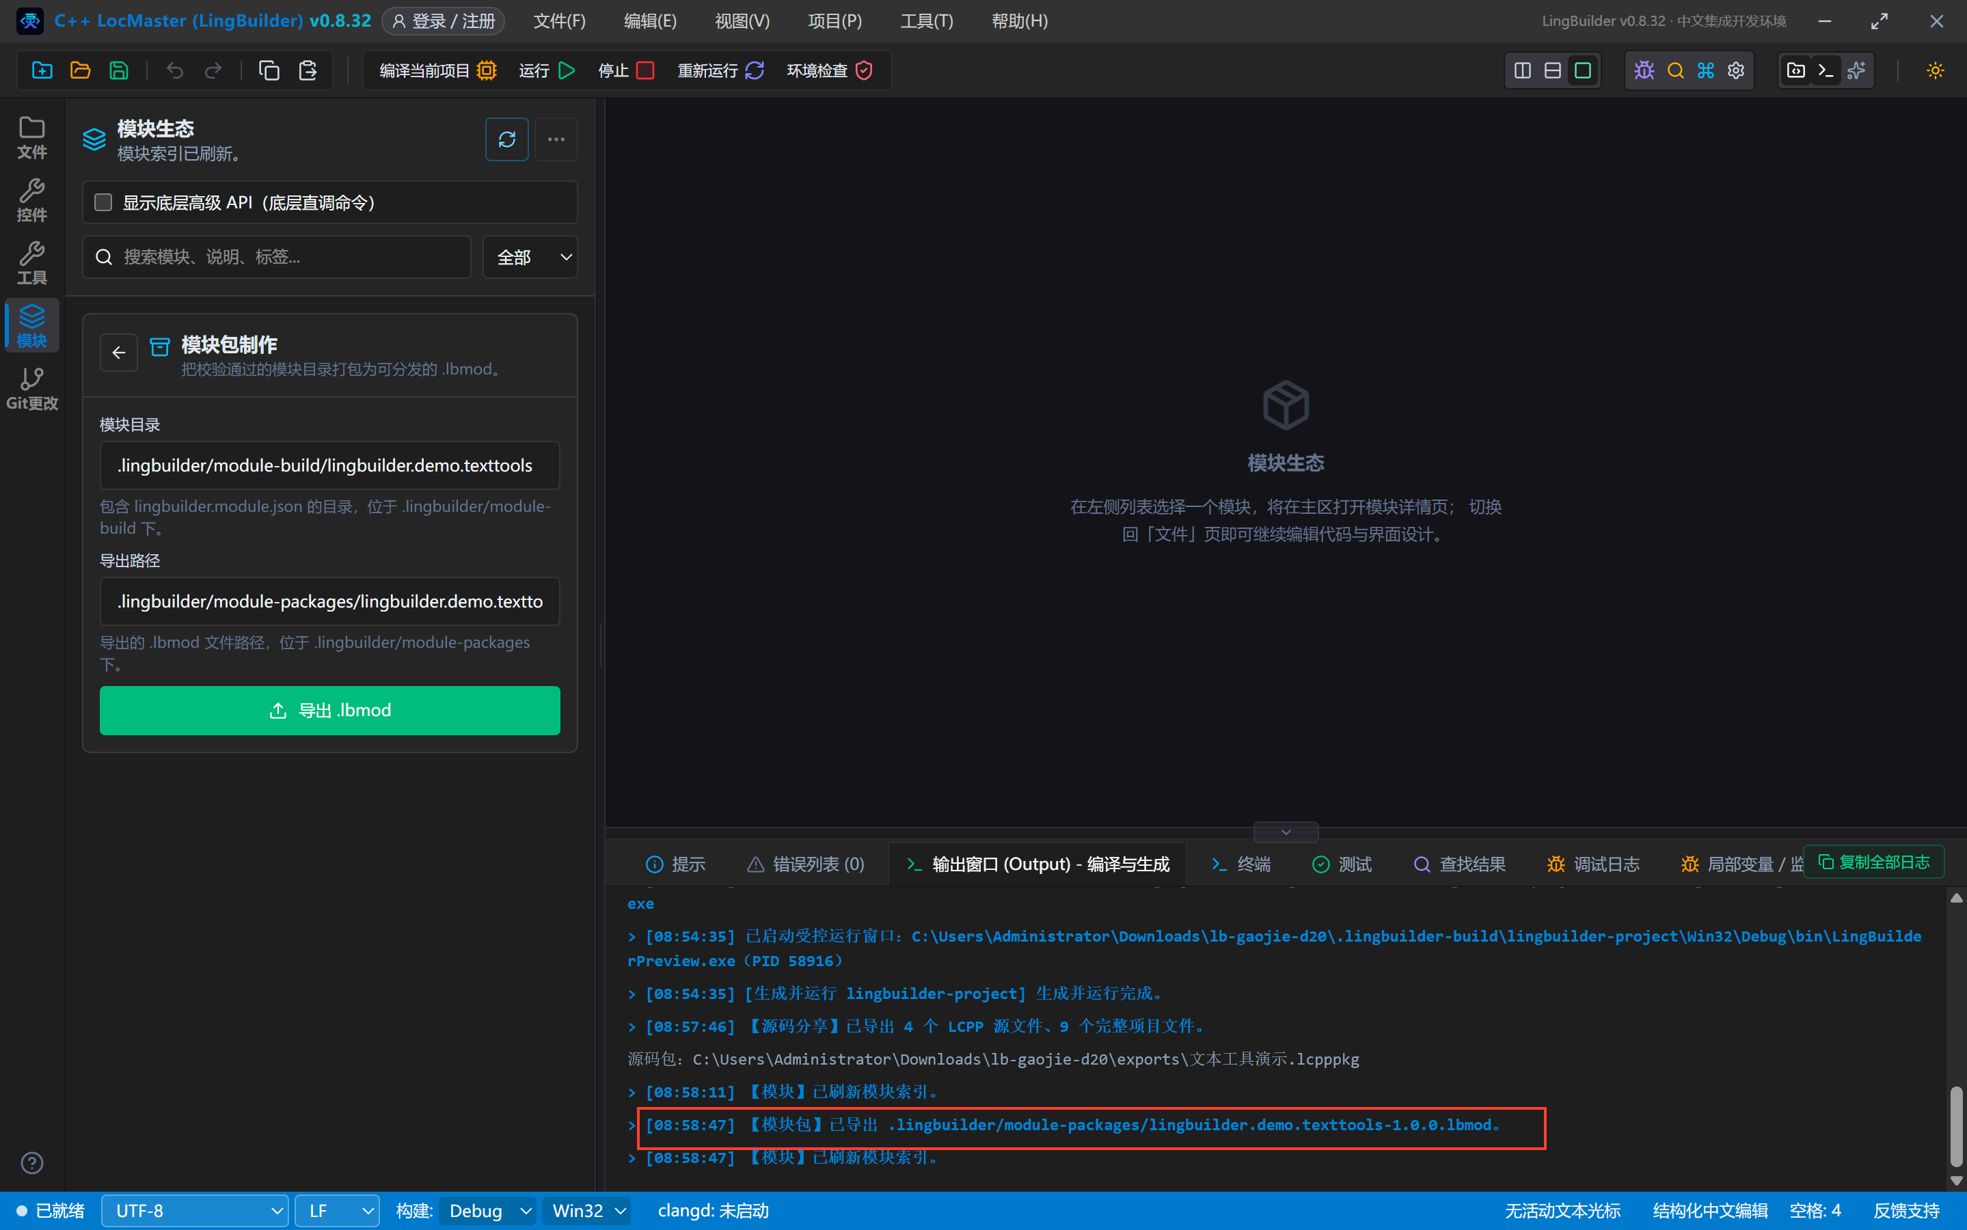Image resolution: width=1967 pixels, height=1230 pixels.
Task: Open the 全部 filter dropdown
Action: pos(530,257)
